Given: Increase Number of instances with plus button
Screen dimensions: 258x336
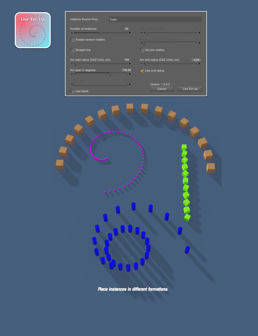Looking at the screenshot, I should tap(130, 33).
